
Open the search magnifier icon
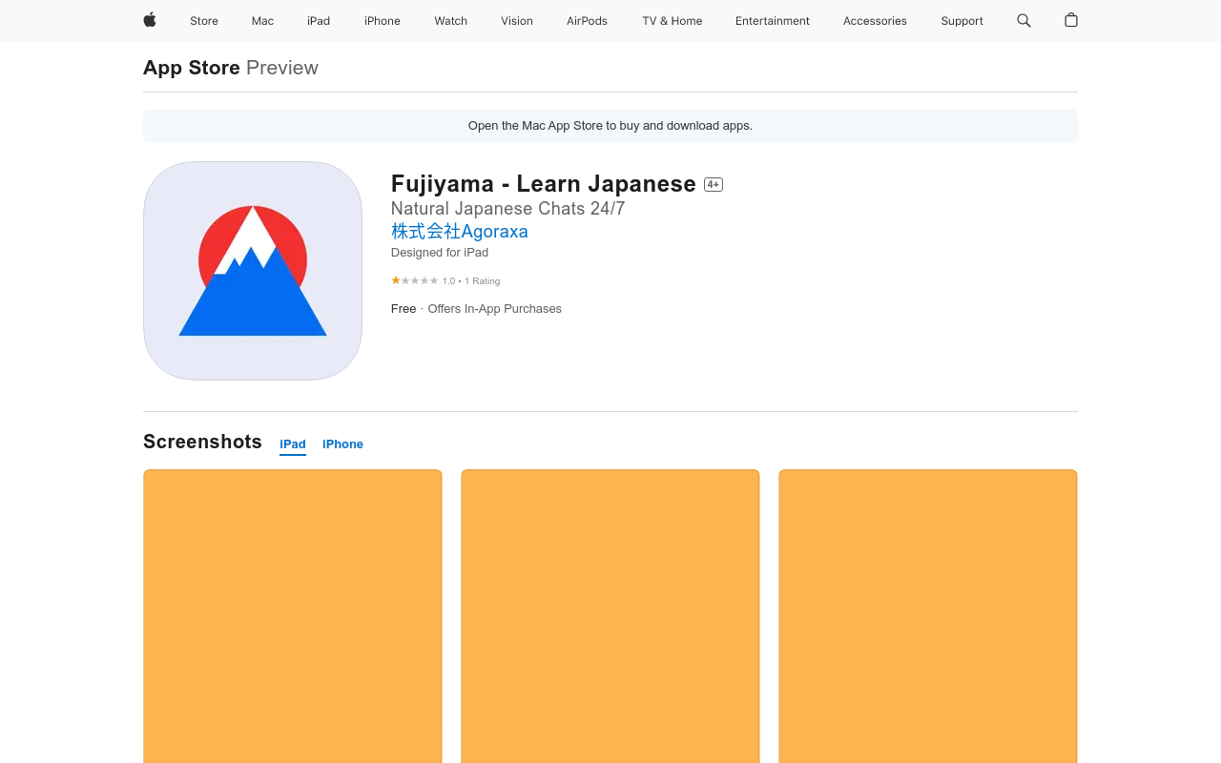[x=1024, y=20]
